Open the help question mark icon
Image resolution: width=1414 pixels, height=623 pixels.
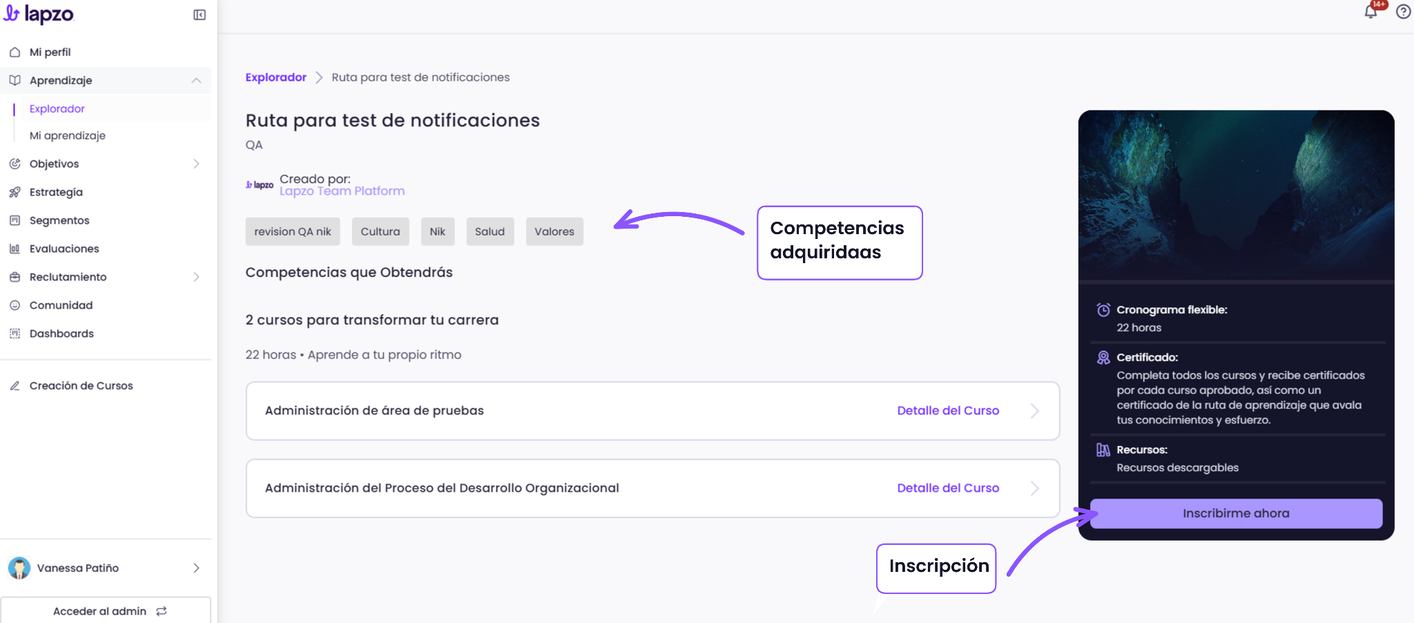point(1403,12)
